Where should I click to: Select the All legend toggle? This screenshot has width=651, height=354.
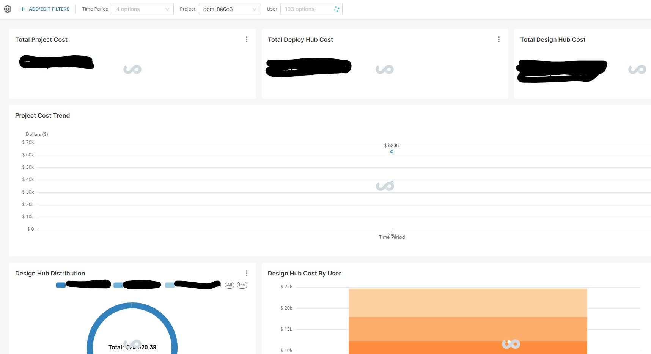coord(230,285)
